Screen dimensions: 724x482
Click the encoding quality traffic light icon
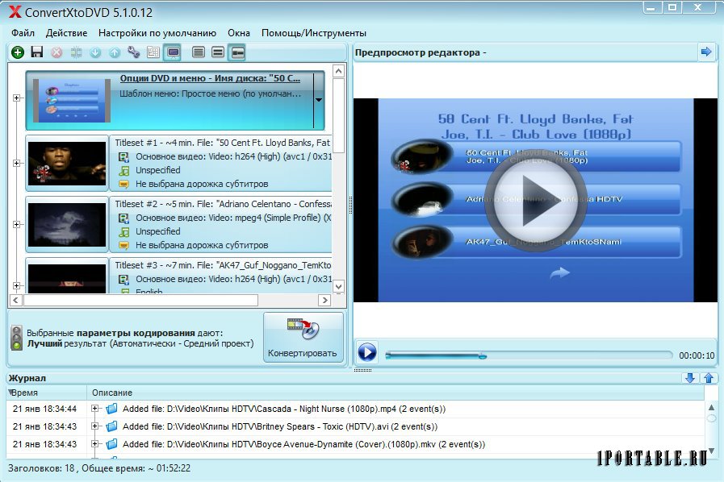pos(17,338)
